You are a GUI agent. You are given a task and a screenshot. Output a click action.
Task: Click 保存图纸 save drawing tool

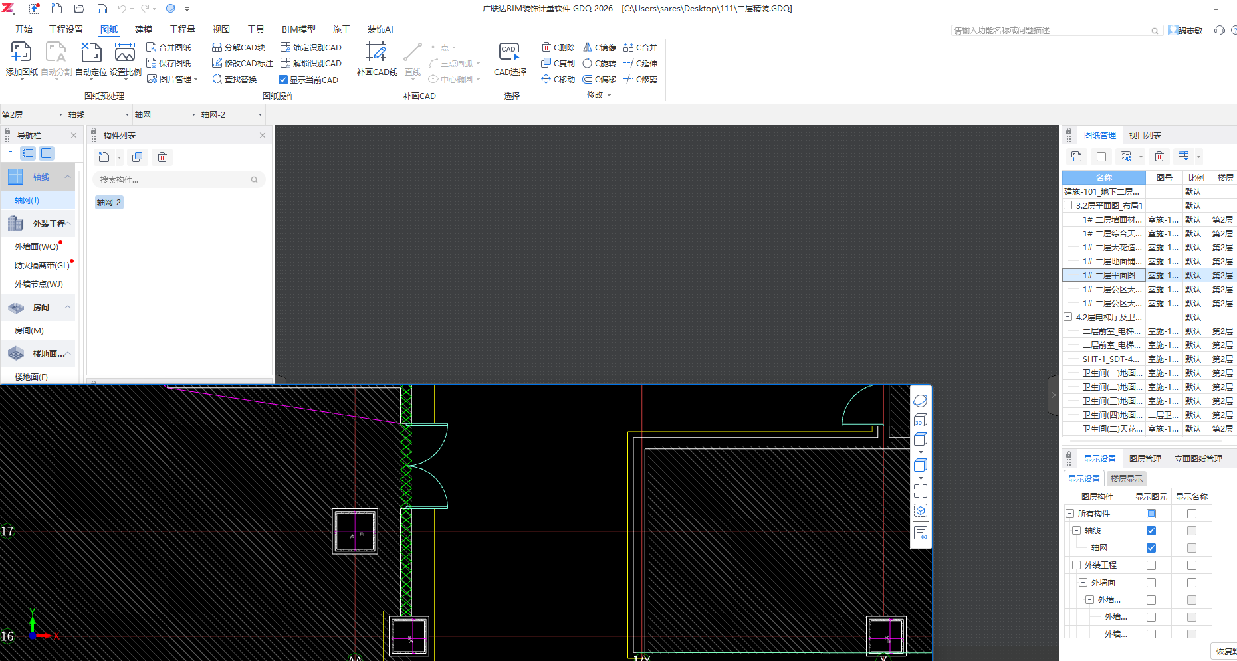point(169,63)
